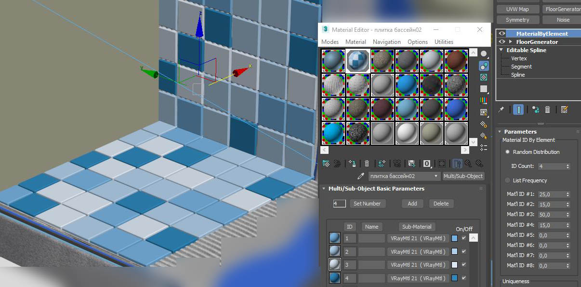Open the плитка бассейн02 material name dropdown
Viewport: 581px width, 287px height.
pyautogui.click(x=436, y=176)
